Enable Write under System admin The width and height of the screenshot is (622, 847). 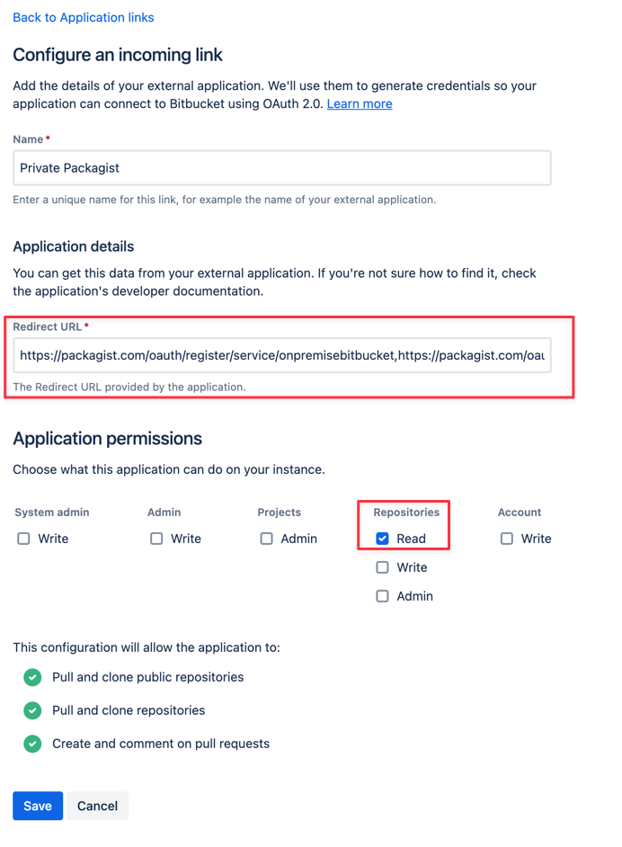pyautogui.click(x=22, y=538)
